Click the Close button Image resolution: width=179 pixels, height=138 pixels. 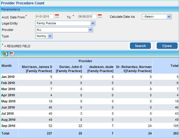(167, 46)
